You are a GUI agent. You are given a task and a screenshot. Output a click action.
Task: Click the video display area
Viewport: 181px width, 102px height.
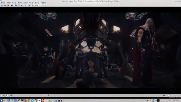[x=90, y=50]
